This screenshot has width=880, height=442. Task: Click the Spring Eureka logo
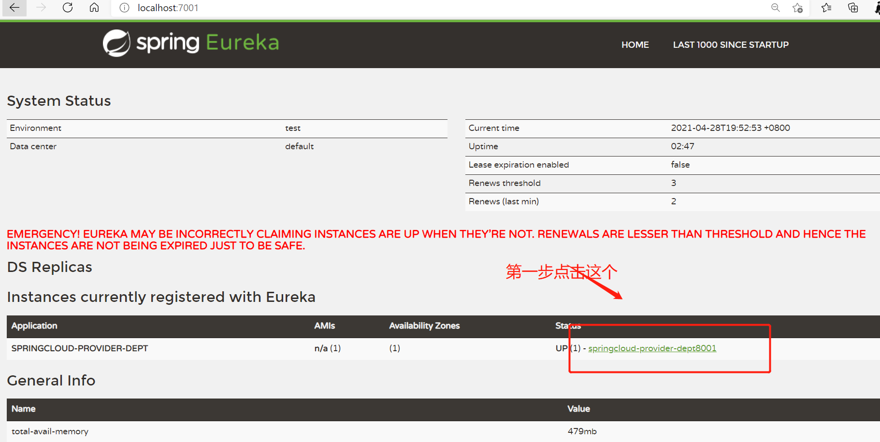tap(191, 43)
